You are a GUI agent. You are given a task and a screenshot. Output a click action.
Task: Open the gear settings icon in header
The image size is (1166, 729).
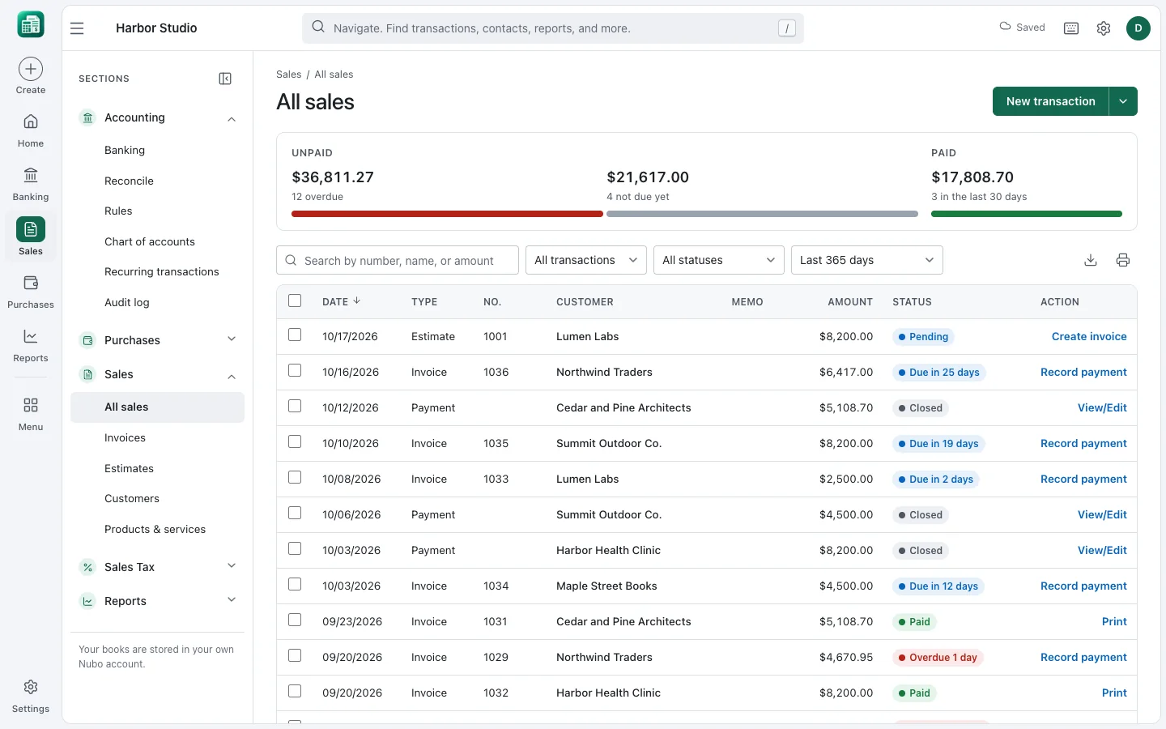1104,28
